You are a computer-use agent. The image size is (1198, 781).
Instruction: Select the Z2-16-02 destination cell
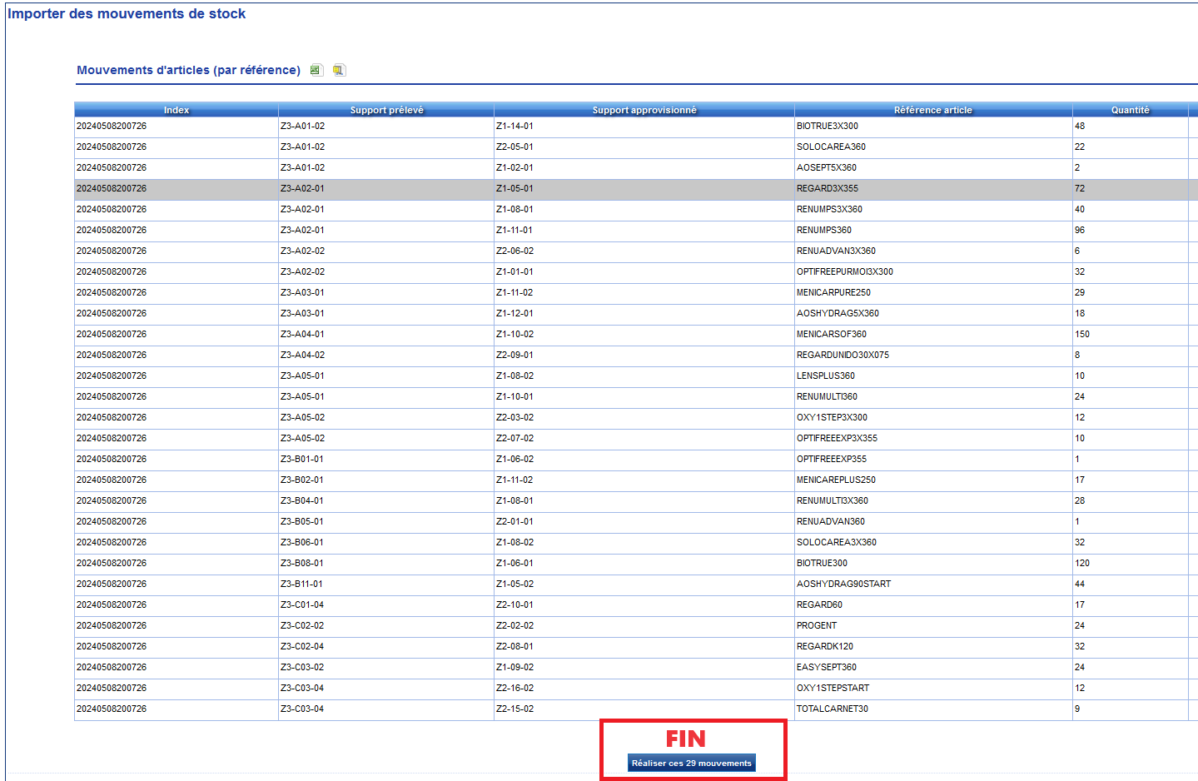click(514, 689)
